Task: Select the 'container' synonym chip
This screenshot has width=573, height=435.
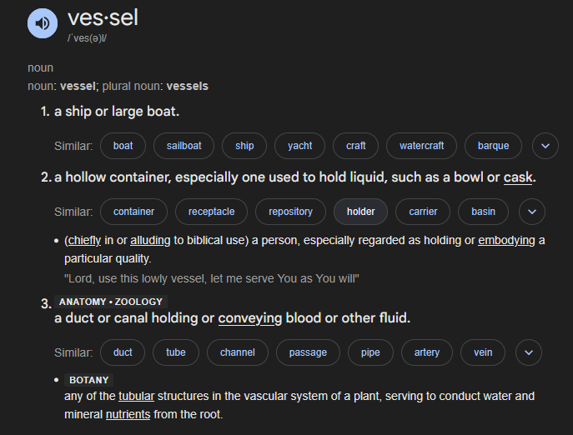Action: (133, 212)
